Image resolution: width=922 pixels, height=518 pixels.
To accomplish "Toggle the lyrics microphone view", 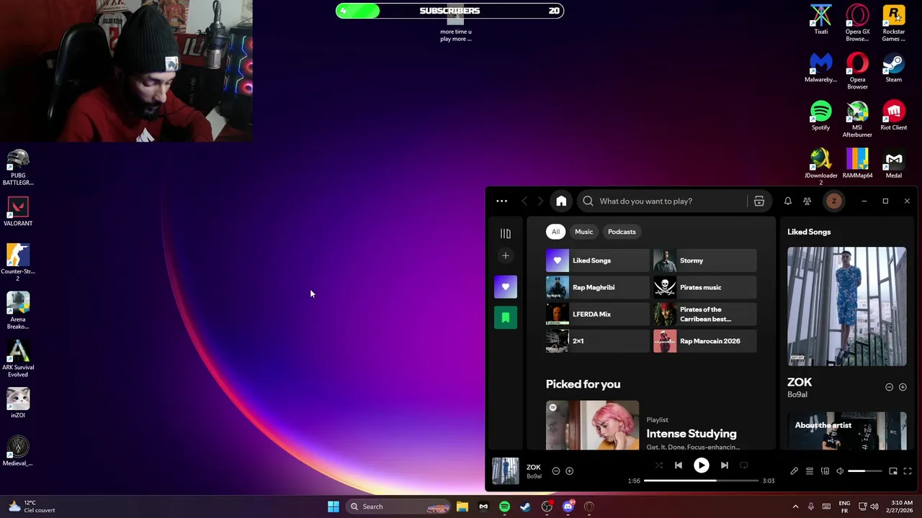I will click(x=794, y=471).
